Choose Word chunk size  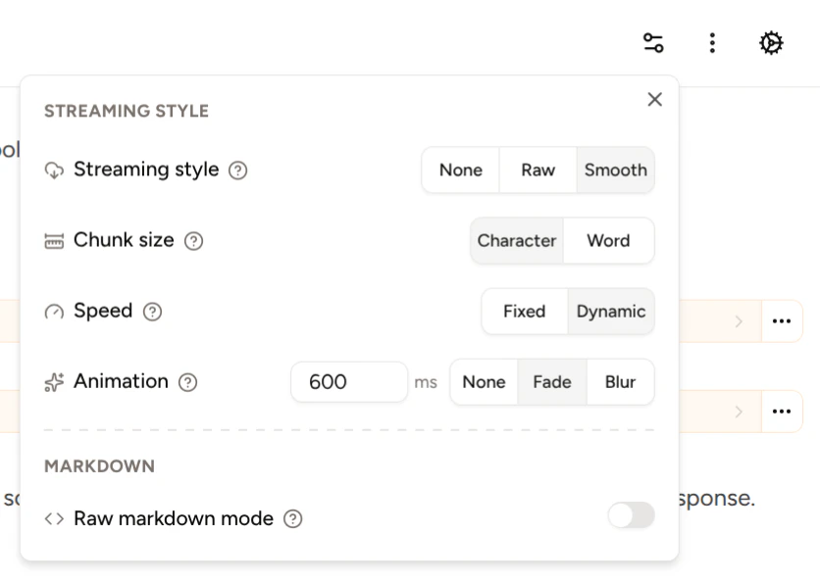[608, 240]
